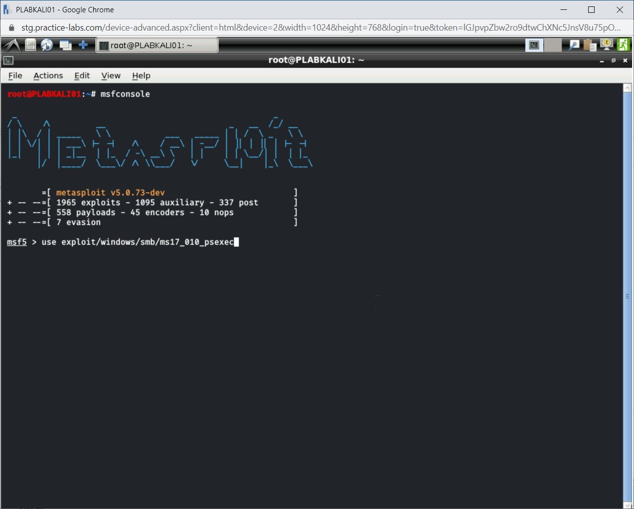This screenshot has height=509, width=634.
Task: Open the View menu
Action: tap(111, 75)
